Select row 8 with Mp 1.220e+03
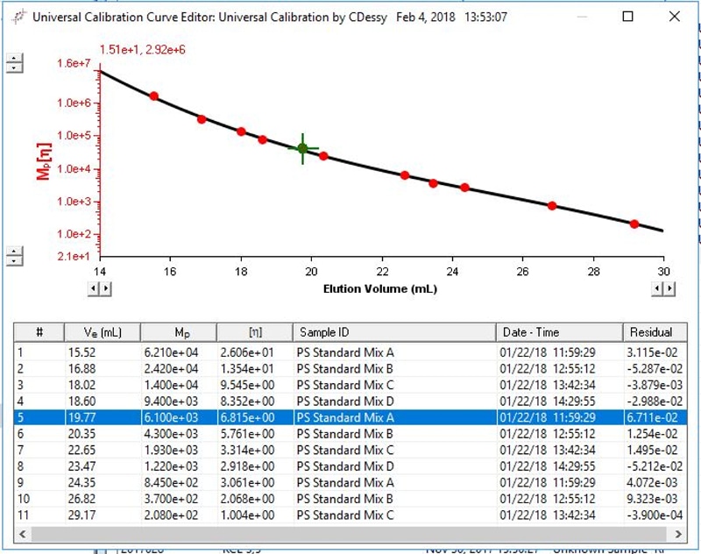The width and height of the screenshot is (701, 554). pos(350,465)
